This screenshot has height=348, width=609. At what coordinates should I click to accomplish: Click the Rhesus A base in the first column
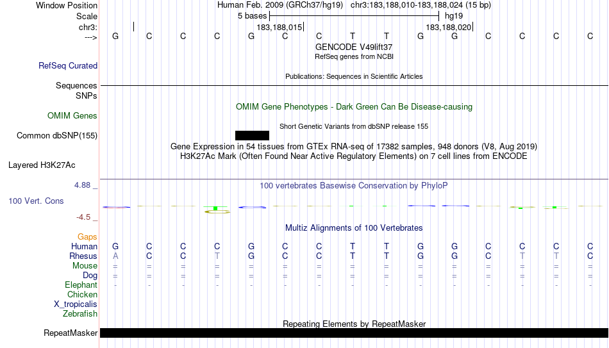tap(115, 256)
